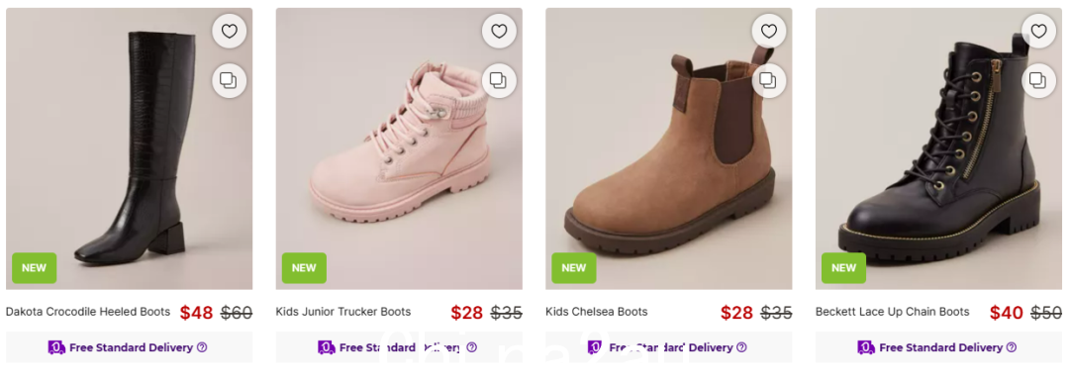Open Beckett Lace Up Chain Boots title
The height and width of the screenshot is (385, 1069).
893,312
